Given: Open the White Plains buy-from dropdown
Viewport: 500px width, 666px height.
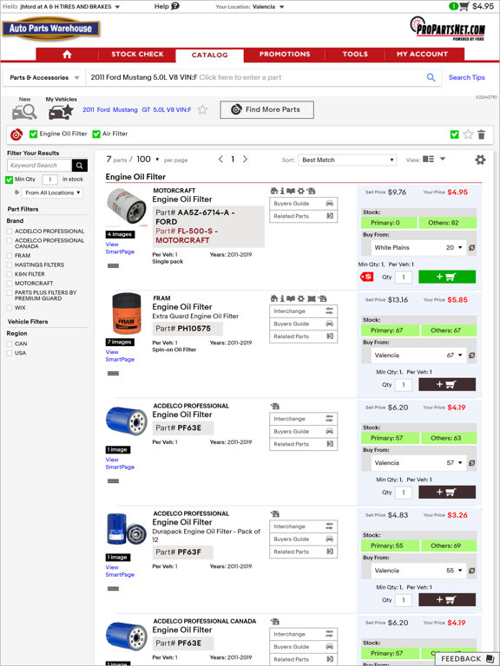Looking at the screenshot, I should 418,248.
